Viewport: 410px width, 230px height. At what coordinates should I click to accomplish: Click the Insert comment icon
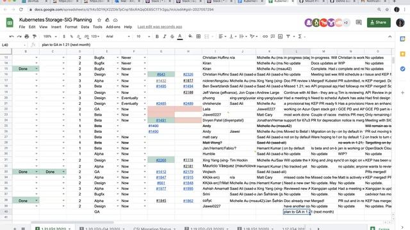273,36
